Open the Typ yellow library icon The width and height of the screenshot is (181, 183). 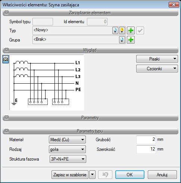point(122,31)
